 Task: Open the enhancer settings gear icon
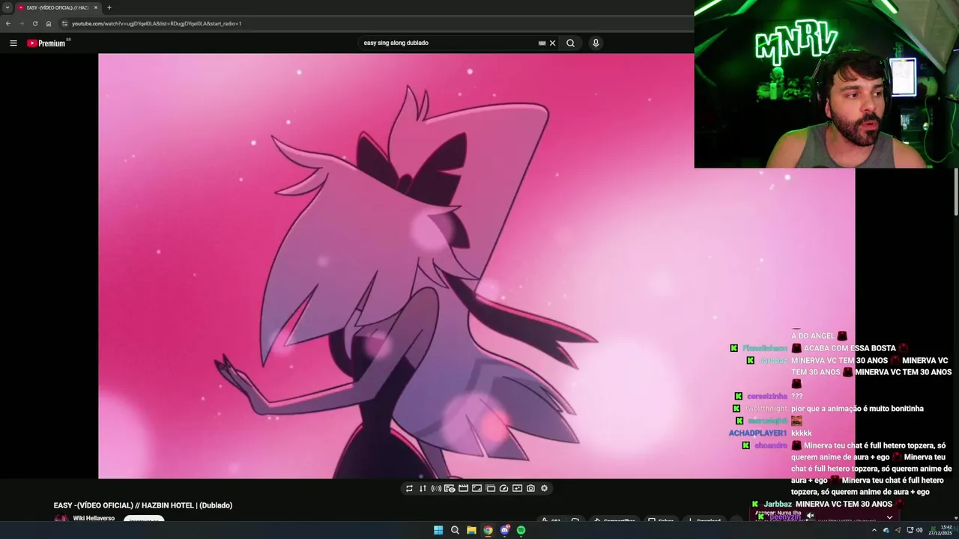(x=544, y=488)
